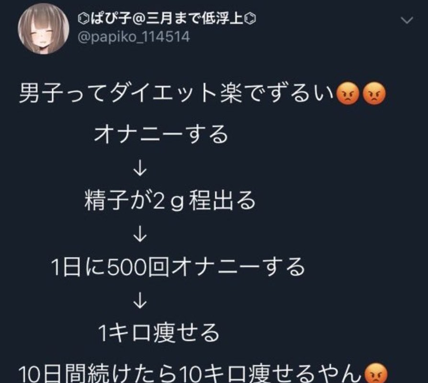
Task: Click the first angry emoji after ずるい
Action: pos(347,94)
